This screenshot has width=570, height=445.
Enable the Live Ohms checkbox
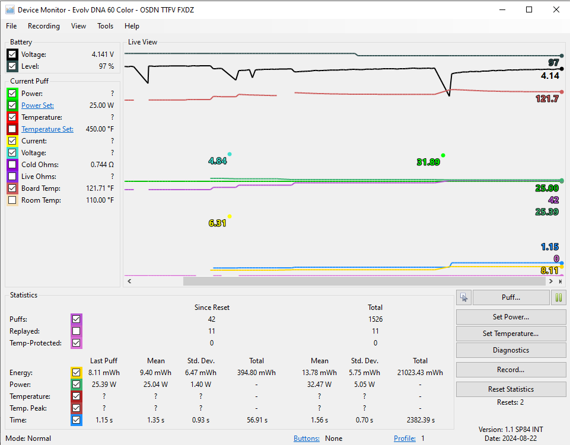[x=12, y=177]
